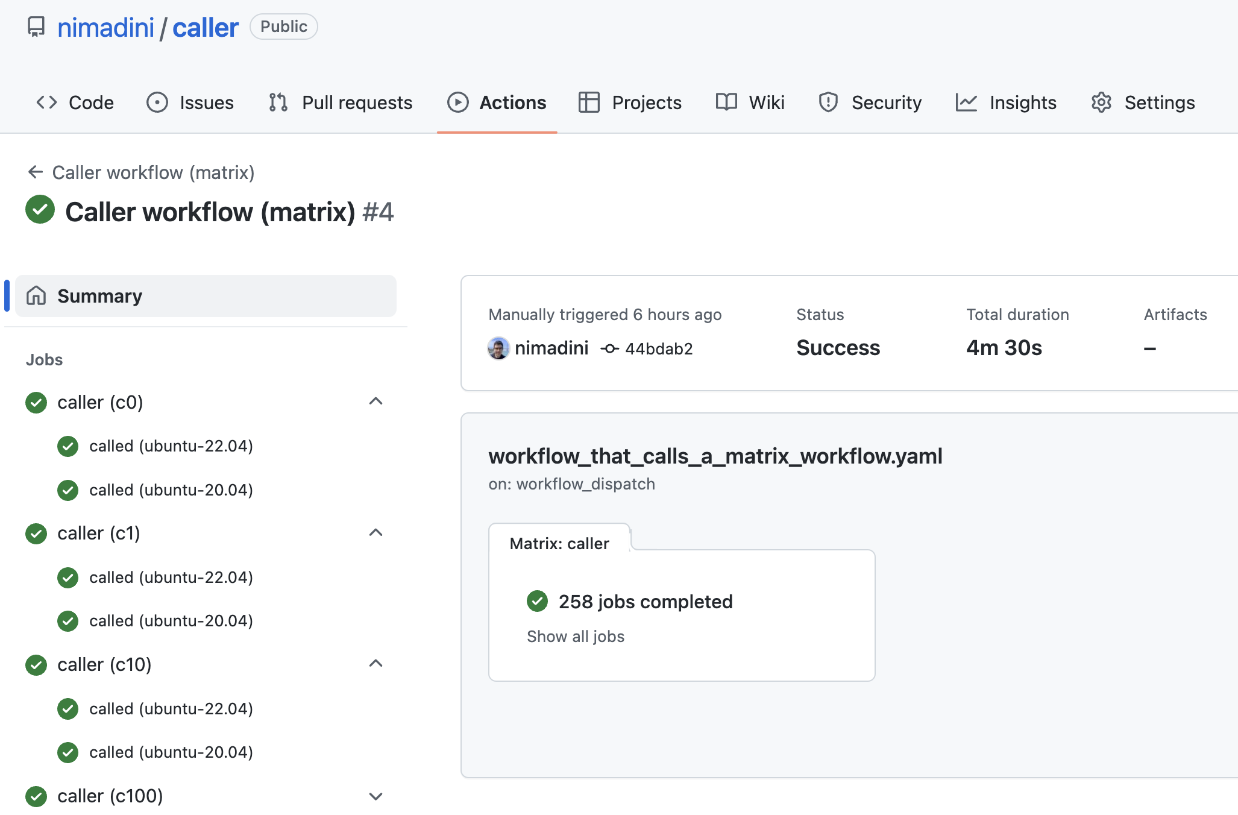The height and width of the screenshot is (815, 1238).
Task: Click the repository book icon
Action: (36, 27)
